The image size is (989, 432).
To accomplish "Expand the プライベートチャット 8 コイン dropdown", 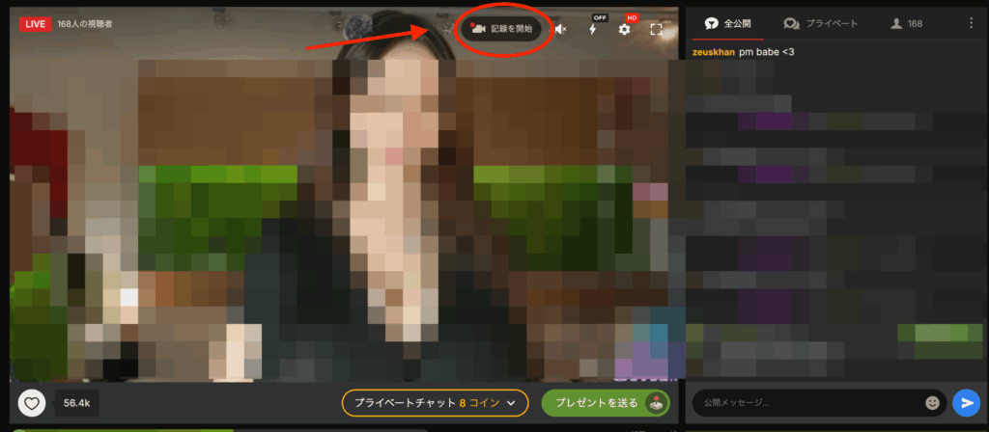I will tap(436, 403).
